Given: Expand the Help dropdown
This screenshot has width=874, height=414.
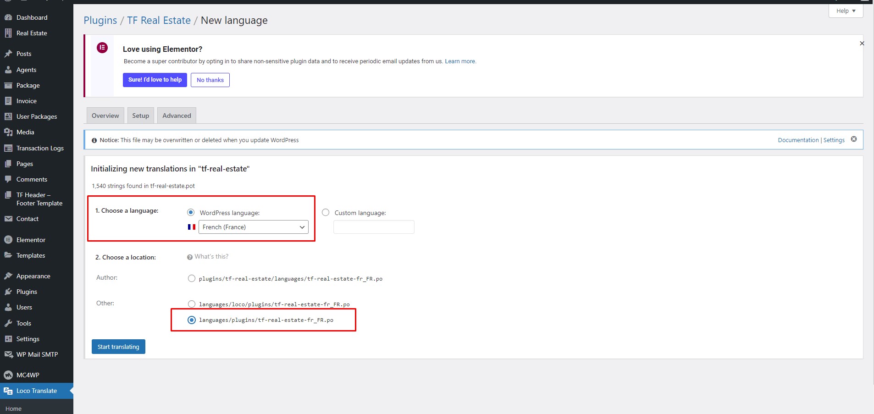Looking at the screenshot, I should pos(846,11).
